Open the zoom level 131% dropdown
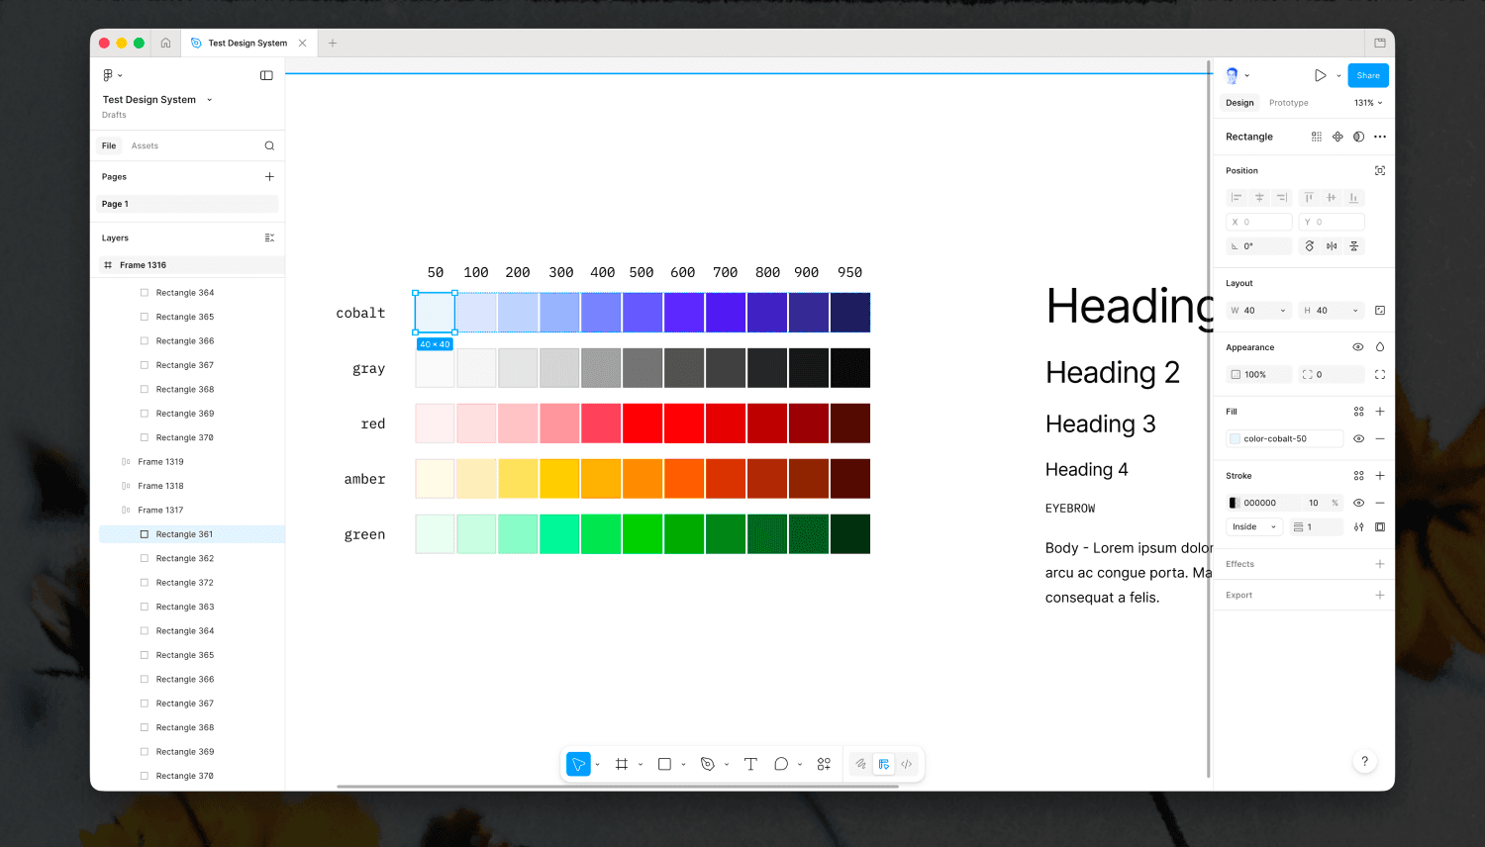Image resolution: width=1485 pixels, height=847 pixels. 1368,103
